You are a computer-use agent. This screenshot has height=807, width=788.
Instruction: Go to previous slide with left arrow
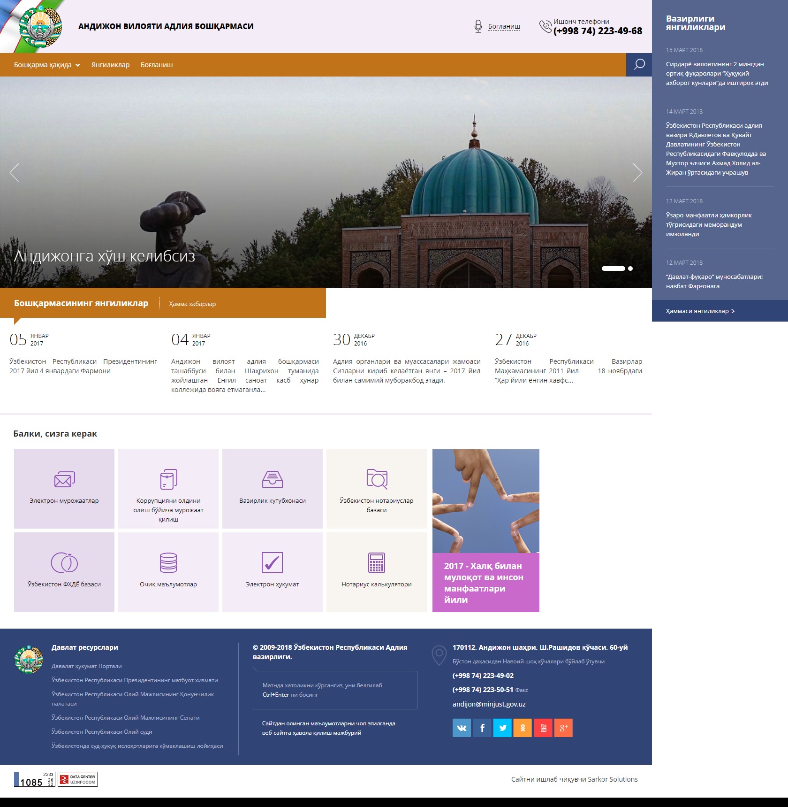pyautogui.click(x=15, y=173)
